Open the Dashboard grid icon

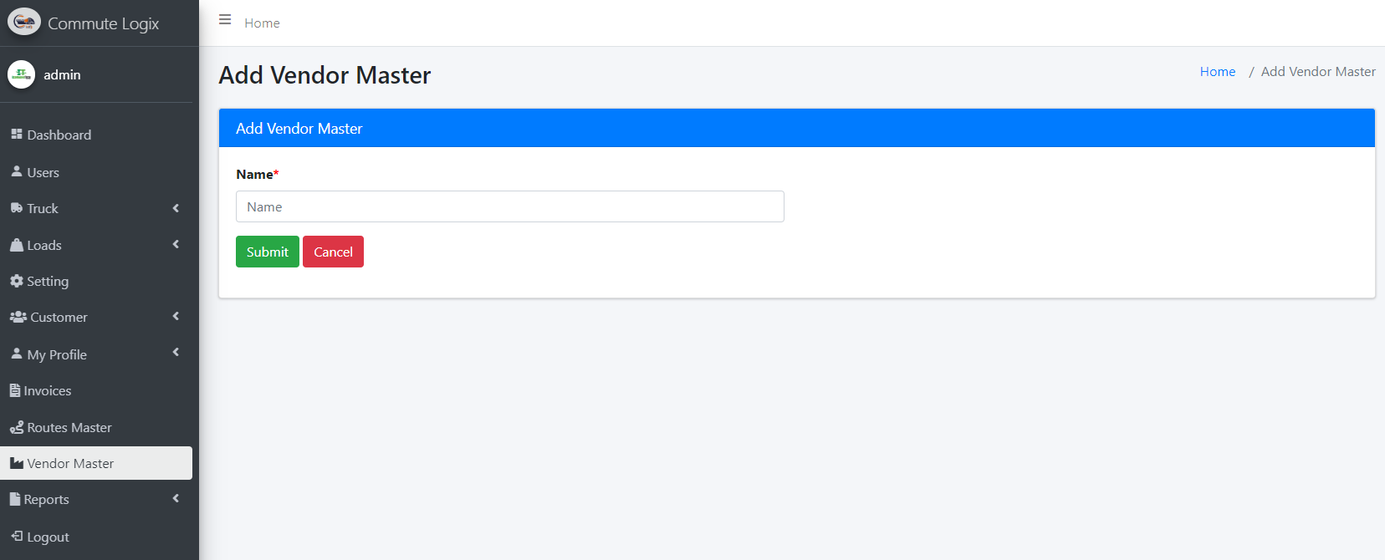click(x=17, y=134)
